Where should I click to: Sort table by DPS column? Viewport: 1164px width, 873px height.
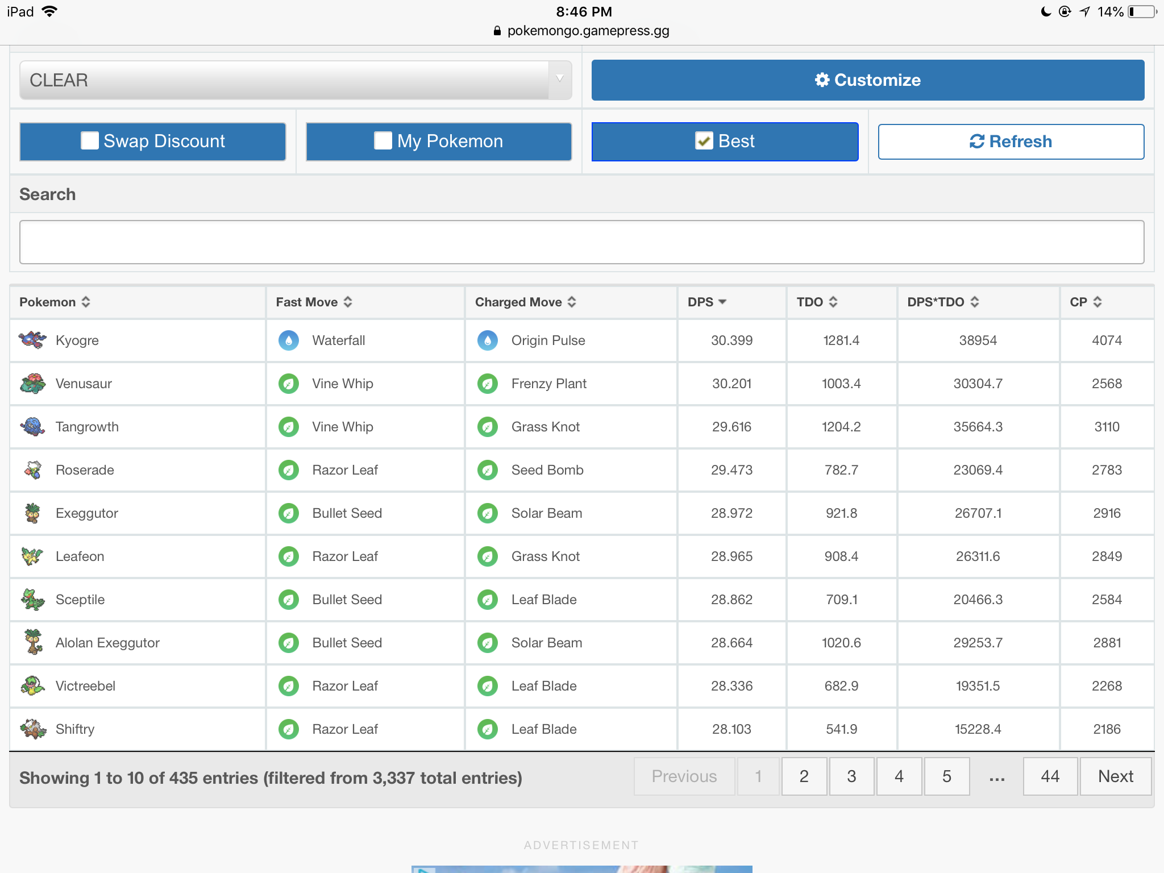(x=731, y=302)
